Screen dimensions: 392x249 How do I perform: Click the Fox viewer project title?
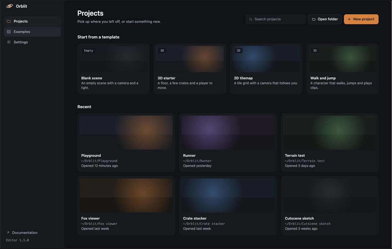[90, 218]
